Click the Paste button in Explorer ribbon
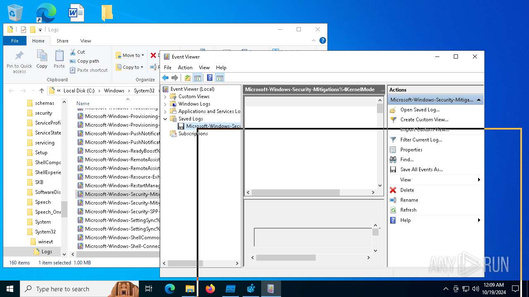Viewport: 529px width, 297px height. (59, 59)
